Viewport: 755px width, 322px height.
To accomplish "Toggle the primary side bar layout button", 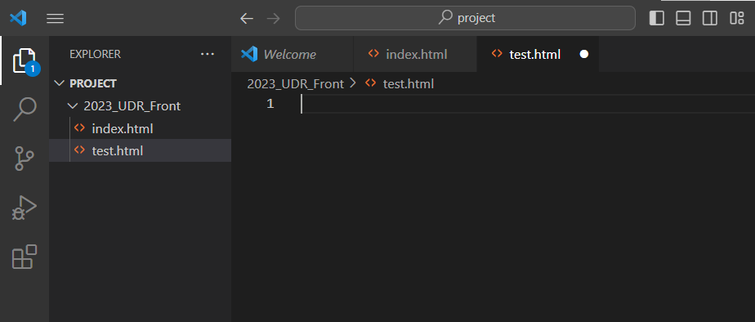I will pyautogui.click(x=657, y=18).
